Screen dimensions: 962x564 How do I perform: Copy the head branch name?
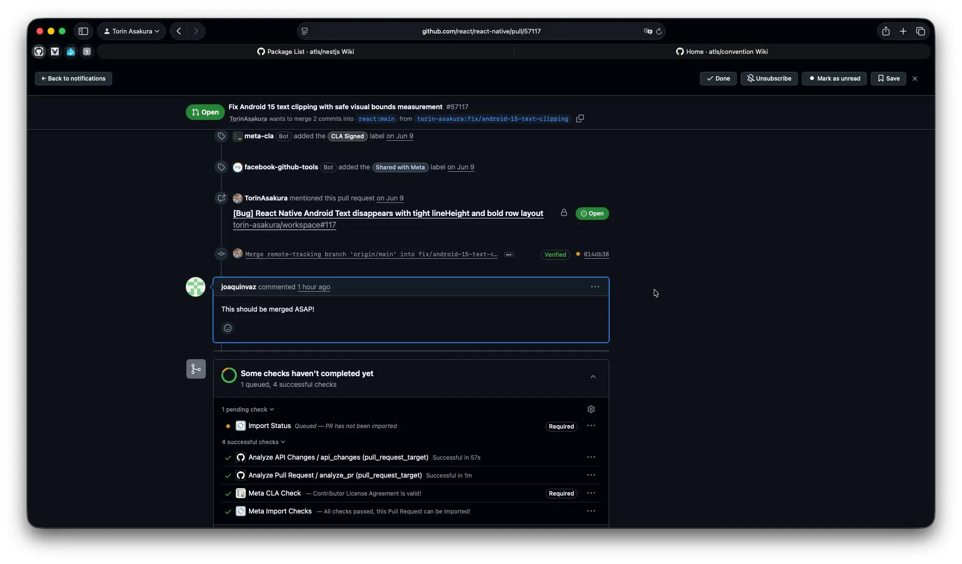click(580, 118)
